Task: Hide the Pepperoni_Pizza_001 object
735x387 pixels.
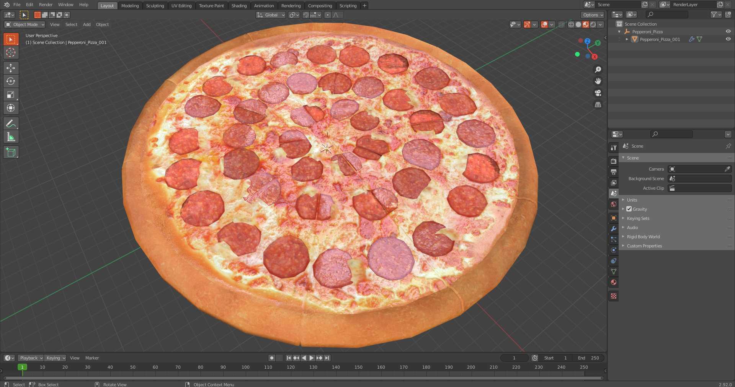Action: (728, 39)
